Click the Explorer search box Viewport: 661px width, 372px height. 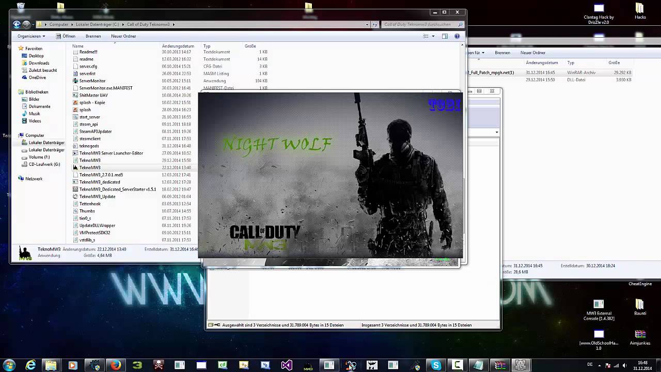tap(422, 24)
